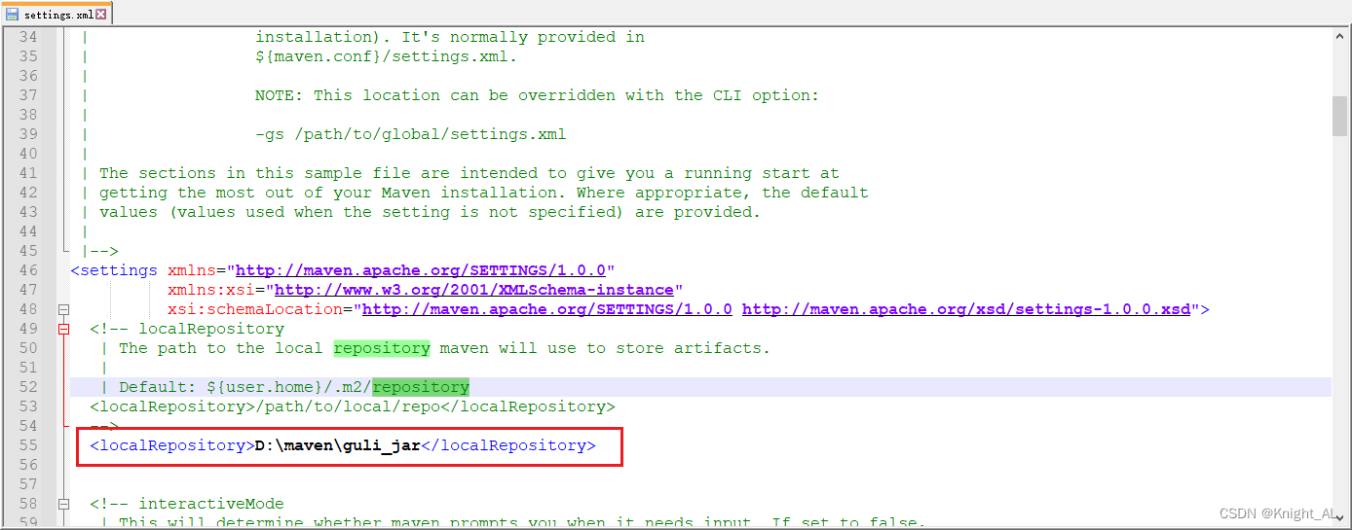Click the highlighted word repository on line 50
Screen dimensions: 1352x530
pos(382,348)
